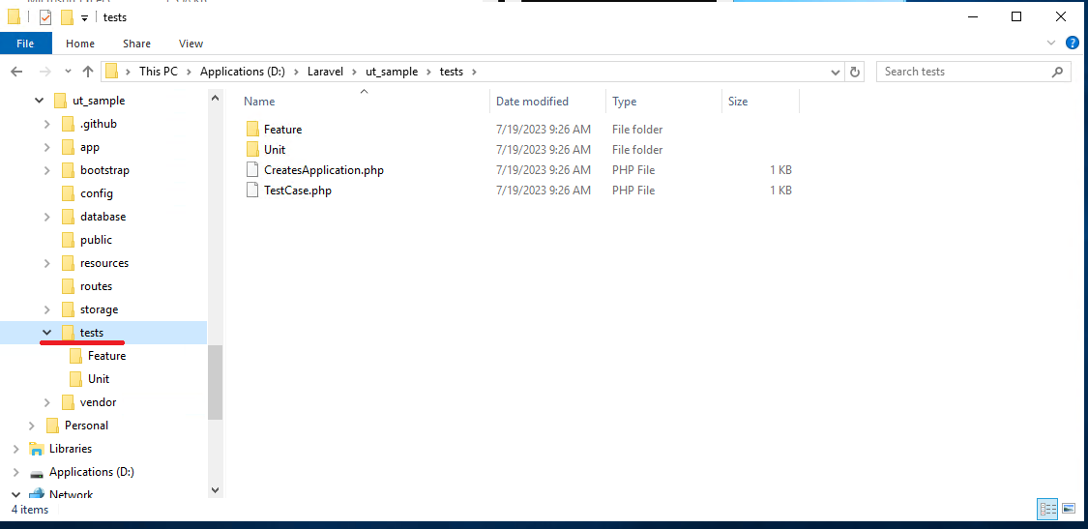The width and height of the screenshot is (1088, 529).
Task: Go up one level with Up arrow
Action: click(x=87, y=72)
